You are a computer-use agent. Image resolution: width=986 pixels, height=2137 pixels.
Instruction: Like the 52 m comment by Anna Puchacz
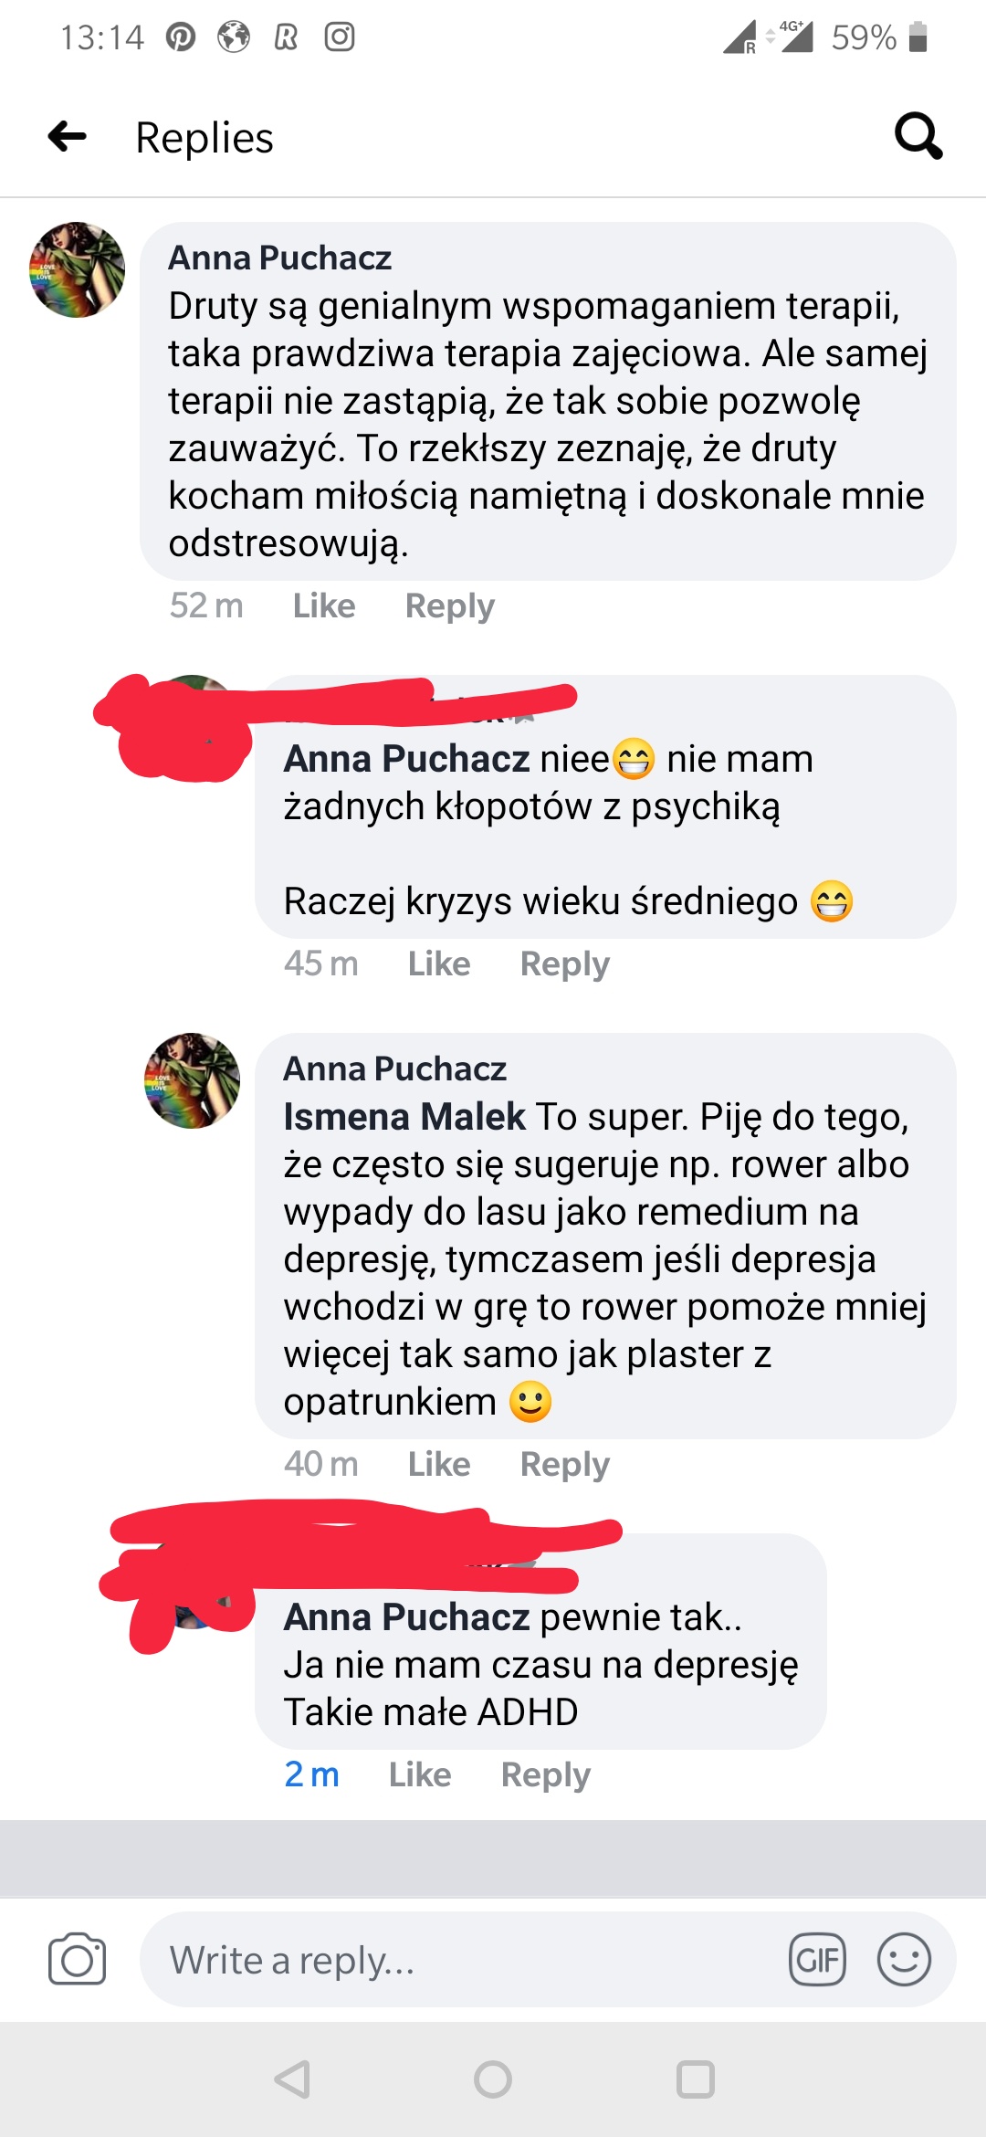pyautogui.click(x=324, y=605)
